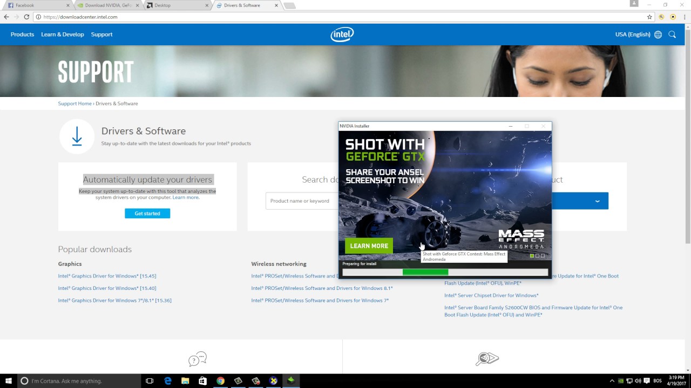Switch to the Download NVIDIA GeForce tab
691x388 pixels.
(x=108, y=5)
